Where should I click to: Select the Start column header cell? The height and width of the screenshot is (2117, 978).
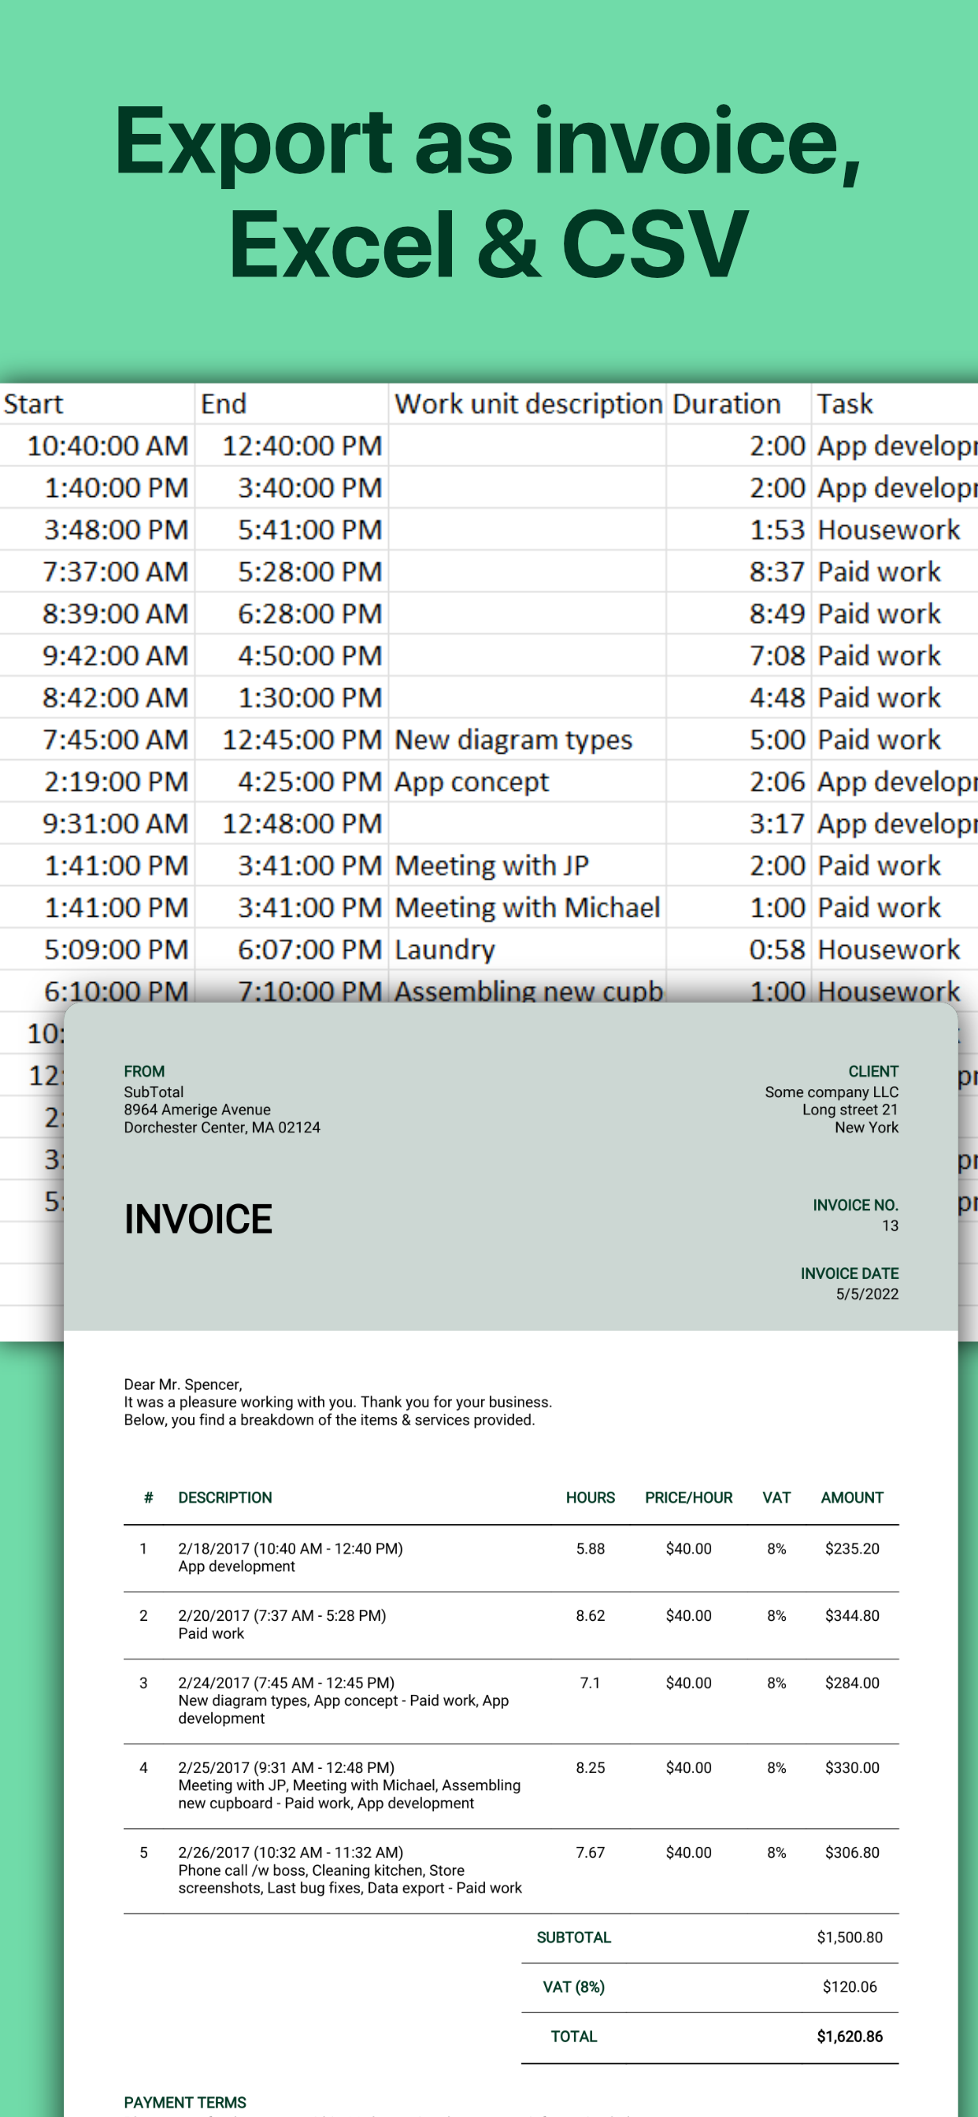point(97,403)
